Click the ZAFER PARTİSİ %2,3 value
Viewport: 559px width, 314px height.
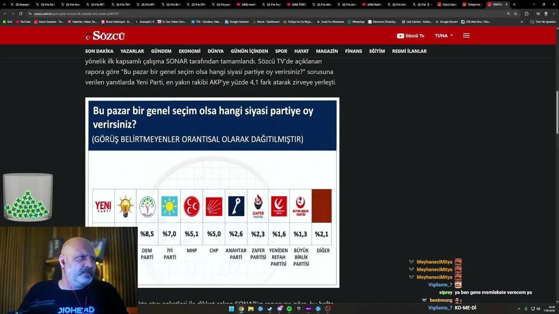coord(258,234)
